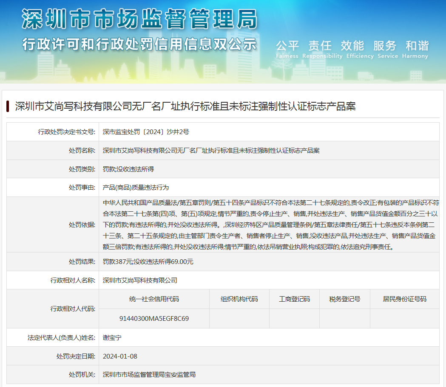Click the case heading about 深圳市艾尚写科技有限公司
This screenshot has width=446, height=387.
[185, 106]
